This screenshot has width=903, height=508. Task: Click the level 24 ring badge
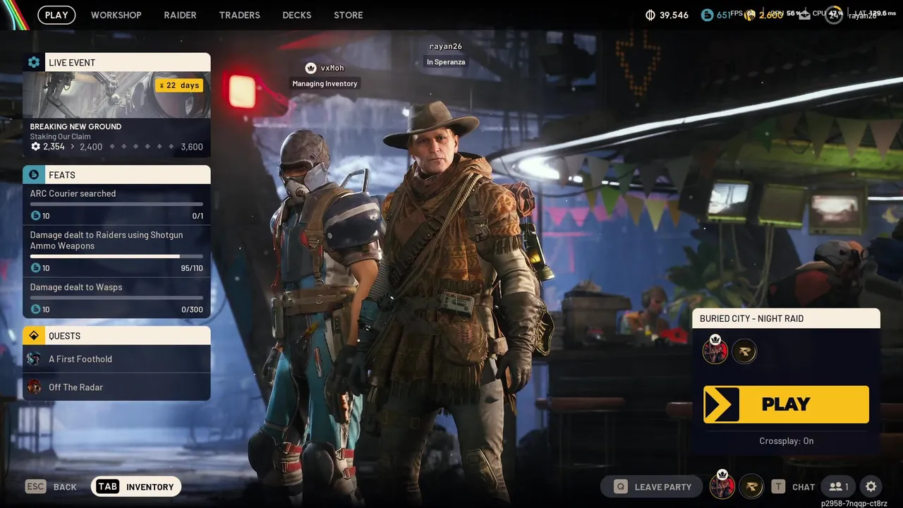(834, 15)
